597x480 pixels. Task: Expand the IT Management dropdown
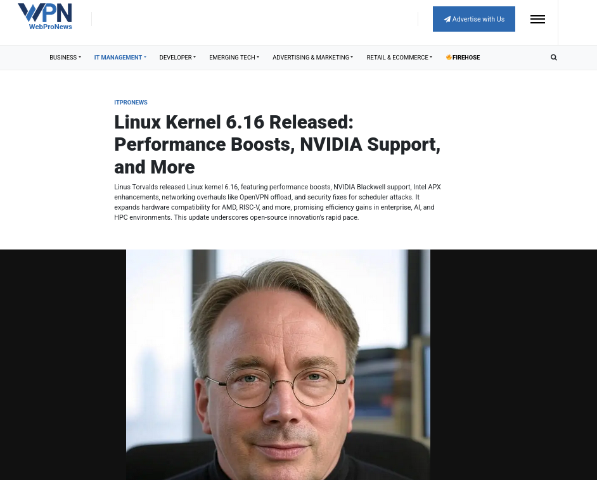120,58
